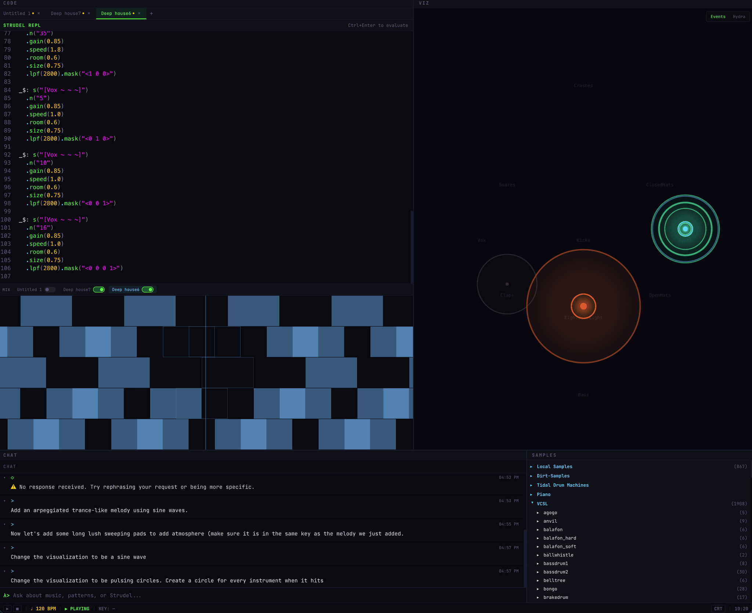Click the code editor vertical scrollbar
The height and width of the screenshot is (613, 752).
point(412,246)
